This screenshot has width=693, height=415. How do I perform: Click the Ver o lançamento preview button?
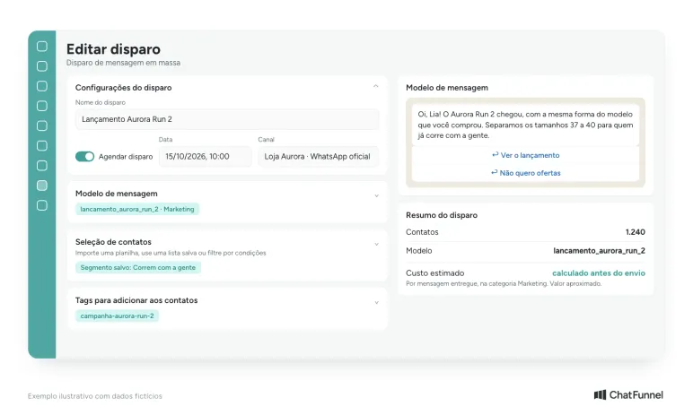click(x=525, y=155)
